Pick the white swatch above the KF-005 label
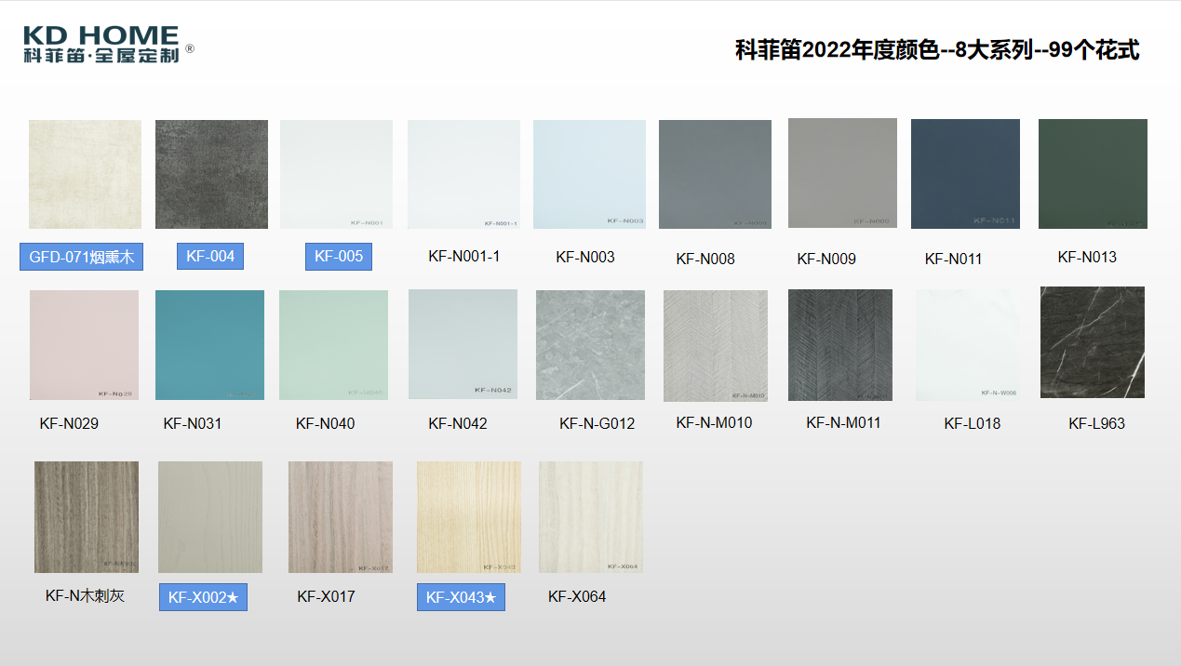The height and width of the screenshot is (666, 1181). pos(336,174)
